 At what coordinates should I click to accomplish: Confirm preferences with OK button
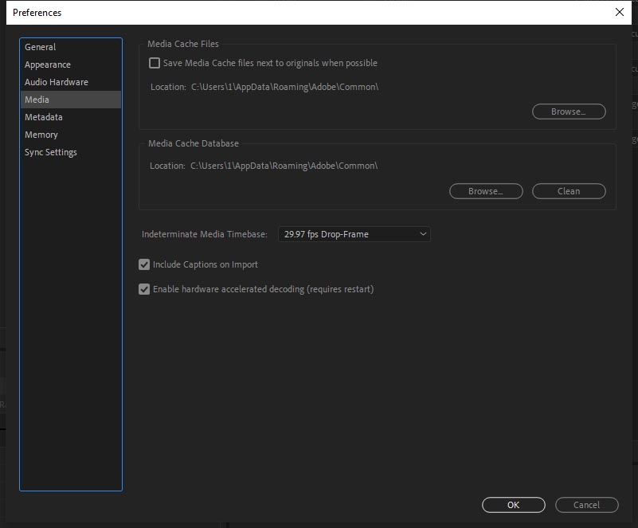[x=514, y=505]
